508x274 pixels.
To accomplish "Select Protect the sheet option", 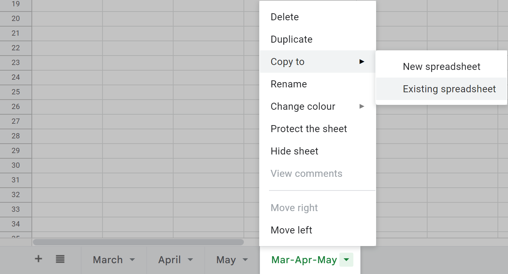I will (x=309, y=129).
